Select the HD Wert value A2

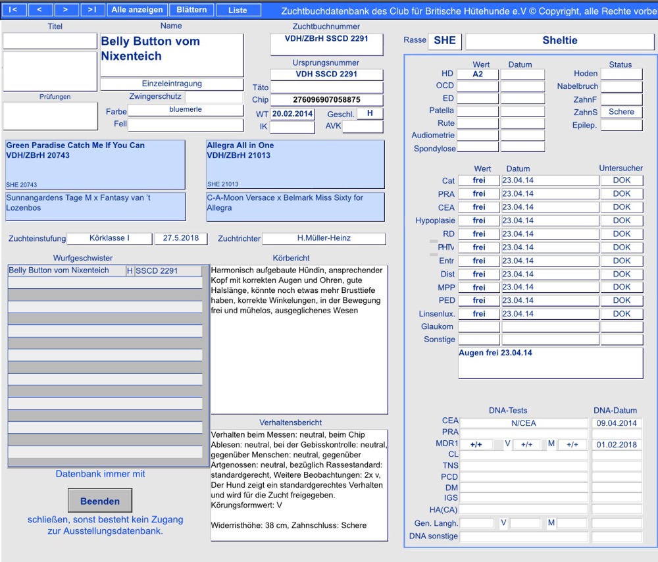coord(478,74)
